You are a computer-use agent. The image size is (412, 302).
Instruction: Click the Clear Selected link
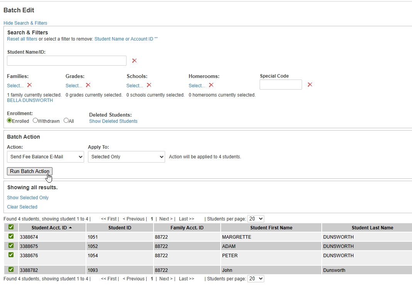[x=22, y=207]
